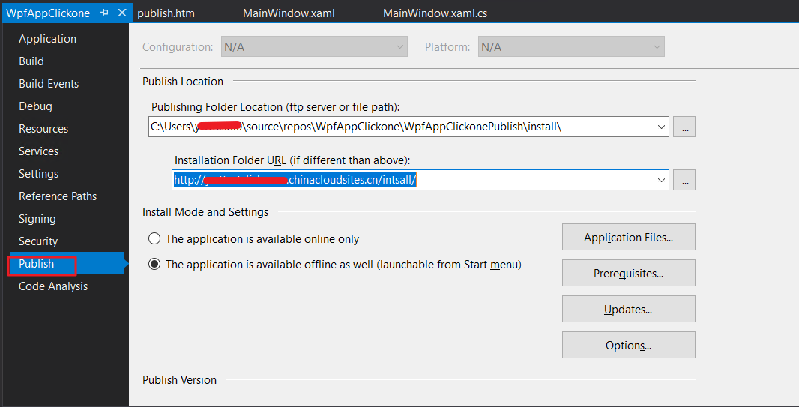Click the Options button
The height and width of the screenshot is (407, 799).
[x=628, y=345]
